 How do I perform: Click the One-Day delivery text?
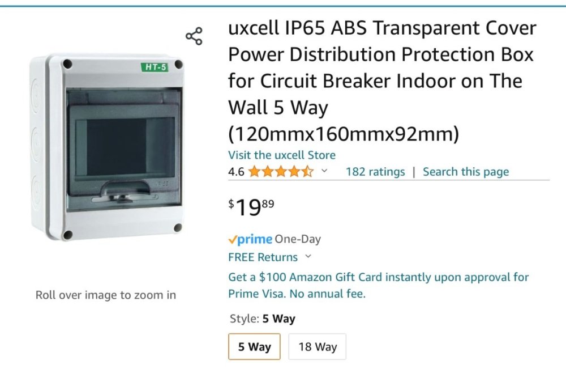[x=298, y=239]
